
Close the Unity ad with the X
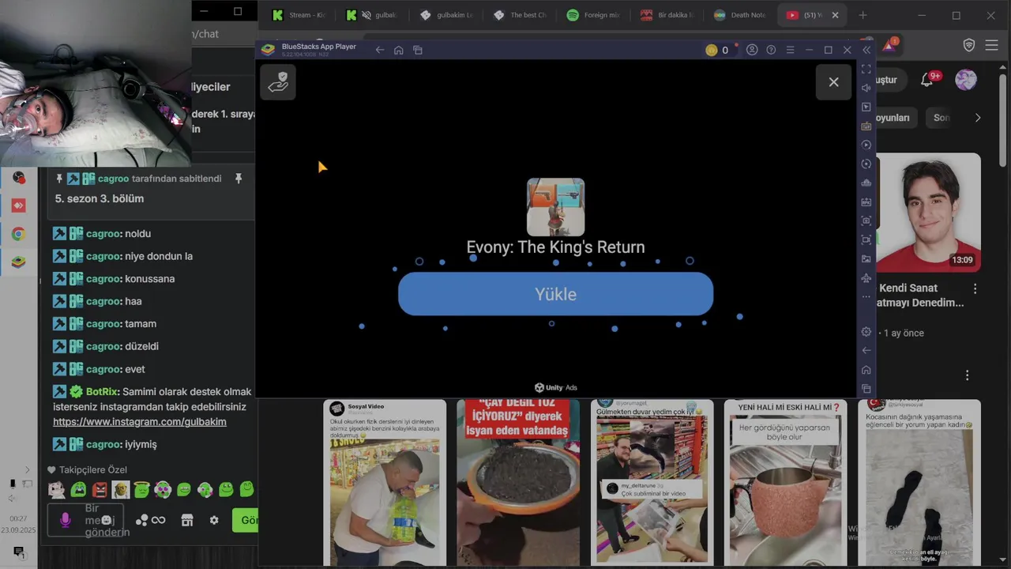(x=833, y=82)
